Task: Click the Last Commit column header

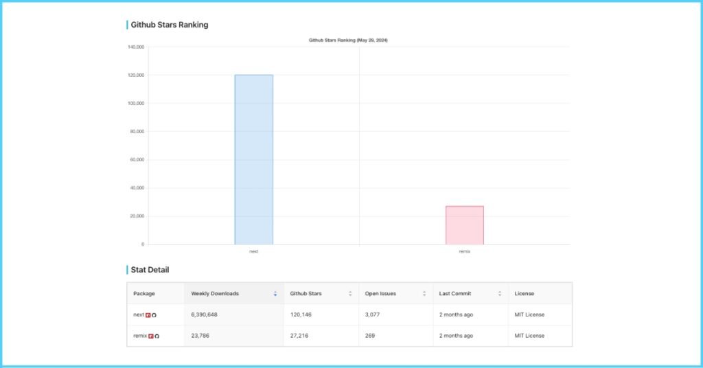Action: [471, 294]
